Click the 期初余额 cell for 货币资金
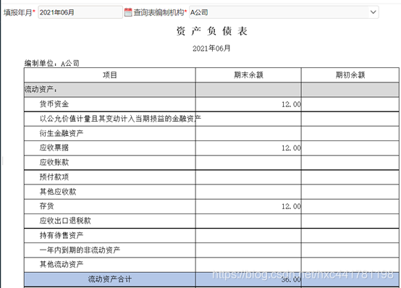Image resolution: width=401 pixels, height=288 pixels. tap(350, 104)
